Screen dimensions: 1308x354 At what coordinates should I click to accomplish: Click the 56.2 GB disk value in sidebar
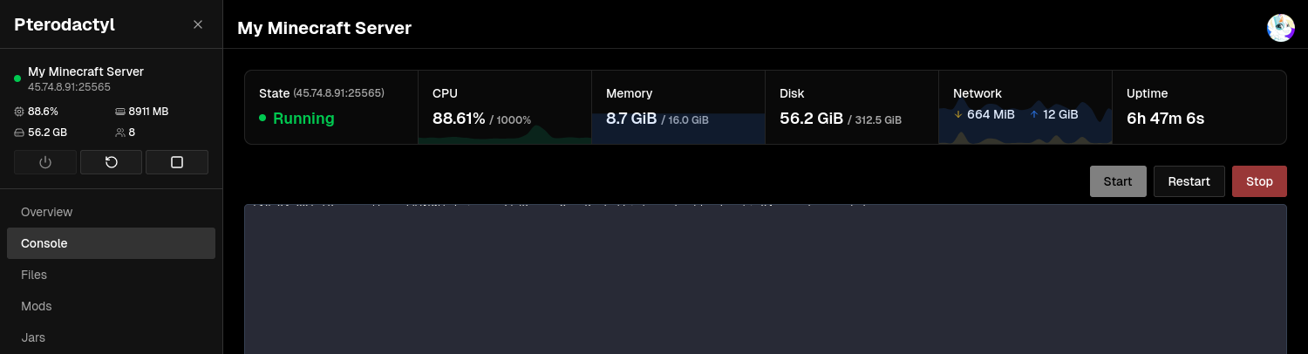click(47, 133)
